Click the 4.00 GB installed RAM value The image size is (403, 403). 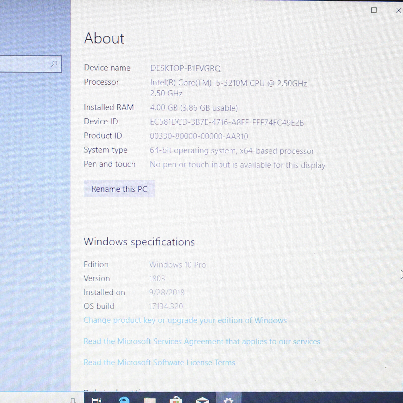coord(194,108)
